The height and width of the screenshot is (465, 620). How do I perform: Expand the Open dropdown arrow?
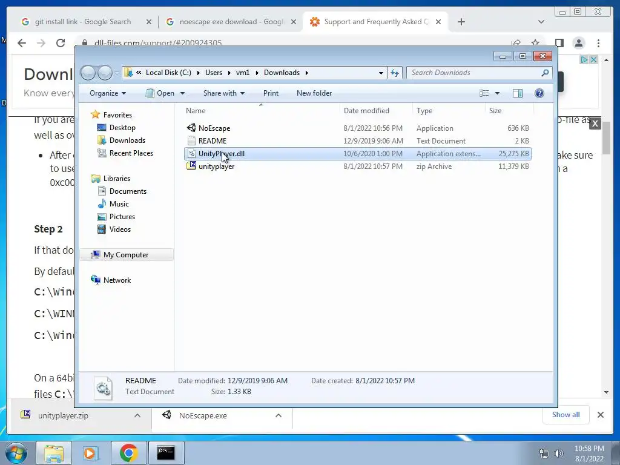click(x=182, y=93)
